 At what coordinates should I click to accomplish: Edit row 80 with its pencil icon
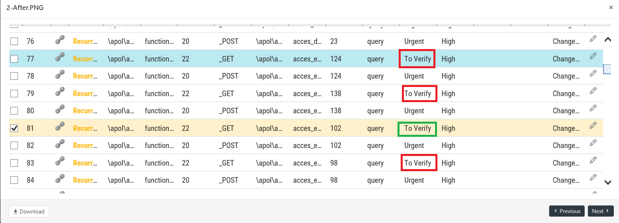(593, 108)
